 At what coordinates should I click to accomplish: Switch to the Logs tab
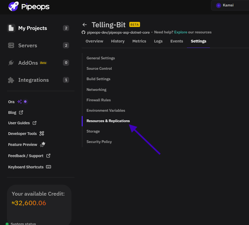click(x=158, y=41)
